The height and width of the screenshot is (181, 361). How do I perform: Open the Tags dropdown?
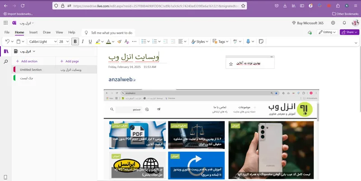click(x=221, y=41)
